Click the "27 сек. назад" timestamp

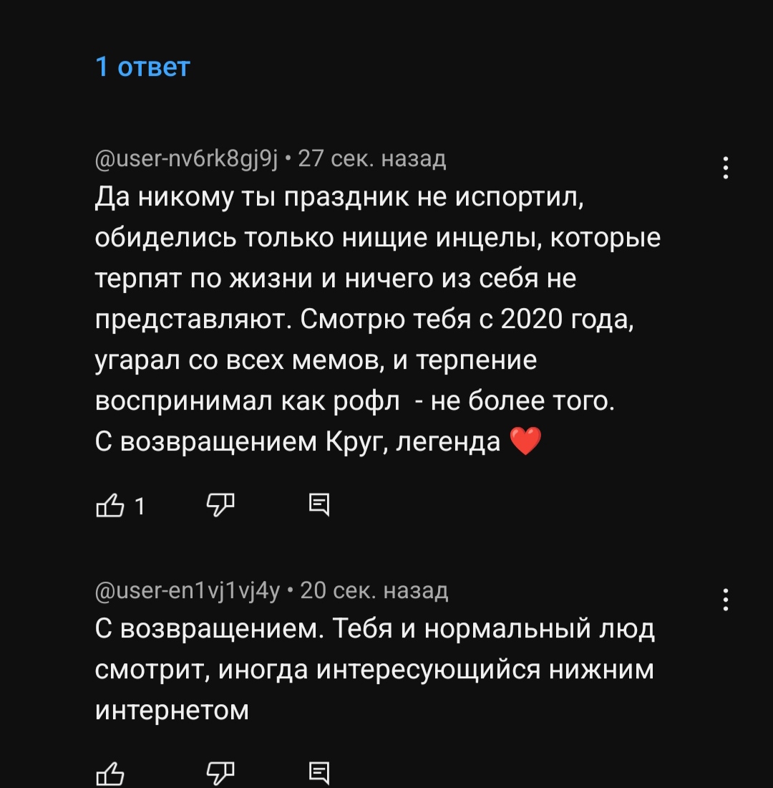tap(371, 158)
